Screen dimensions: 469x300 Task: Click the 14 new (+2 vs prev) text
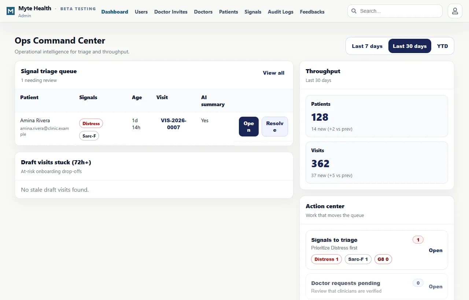332,129
